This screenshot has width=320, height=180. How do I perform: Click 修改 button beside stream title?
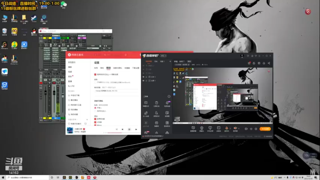(189, 62)
